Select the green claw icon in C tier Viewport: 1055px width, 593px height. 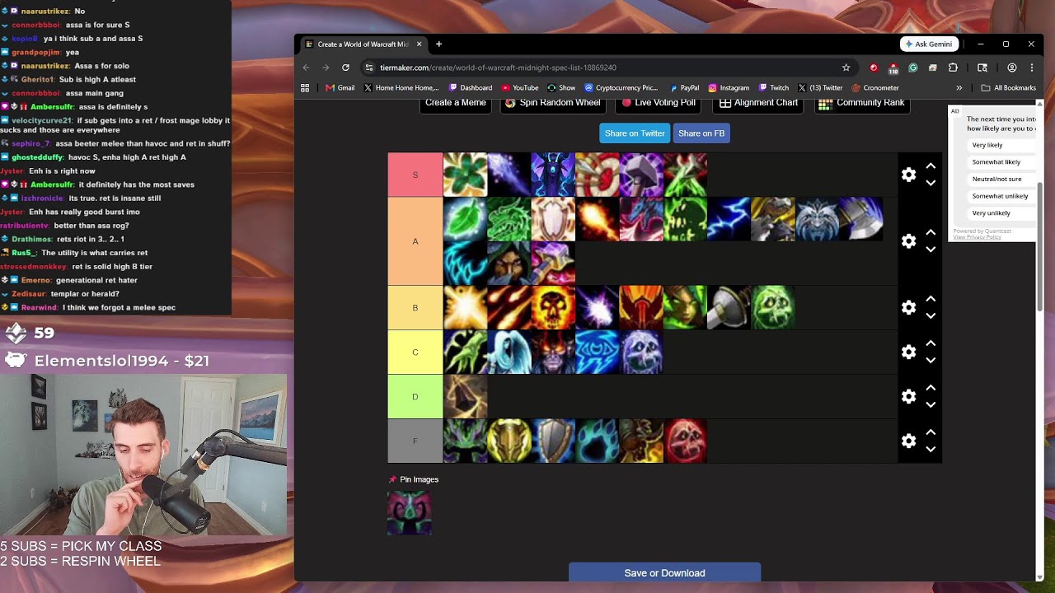pos(465,353)
